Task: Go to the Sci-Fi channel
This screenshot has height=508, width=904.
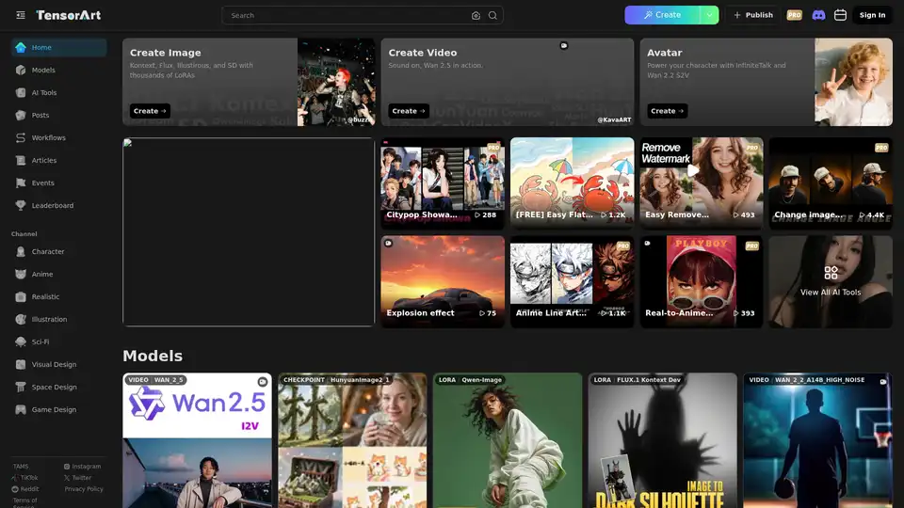Action: click(x=41, y=342)
